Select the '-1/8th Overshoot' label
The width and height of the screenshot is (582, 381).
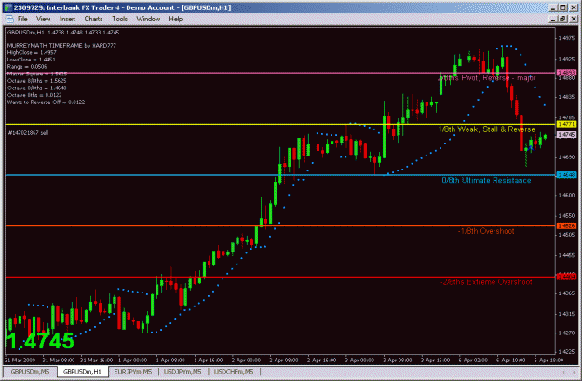(x=486, y=231)
